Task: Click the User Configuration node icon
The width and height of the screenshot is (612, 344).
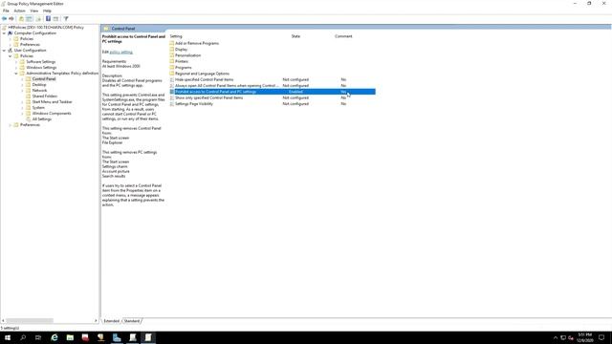Action: click(11, 51)
